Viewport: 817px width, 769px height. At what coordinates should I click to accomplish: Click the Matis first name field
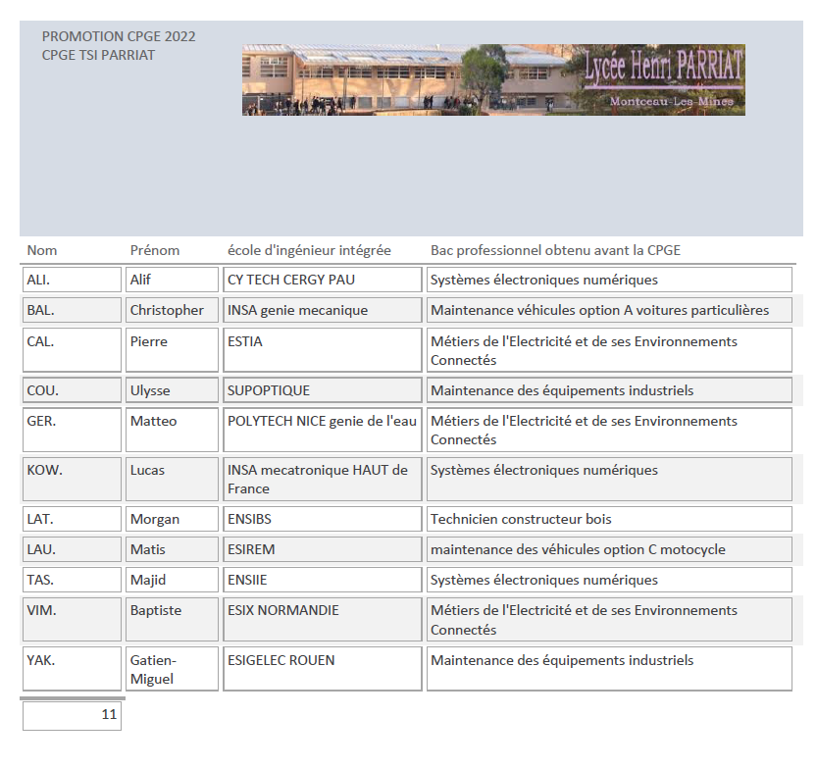tap(172, 549)
